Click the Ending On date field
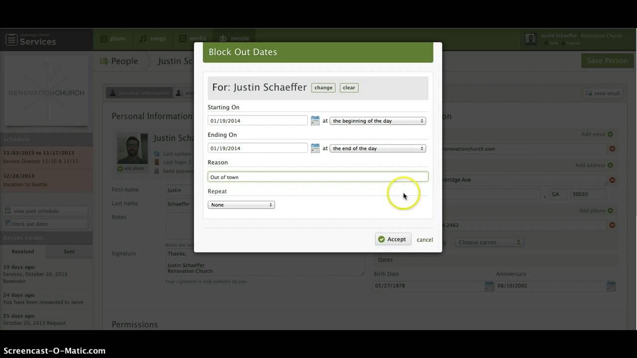Viewport: 637px width, 358px height. 258,148
